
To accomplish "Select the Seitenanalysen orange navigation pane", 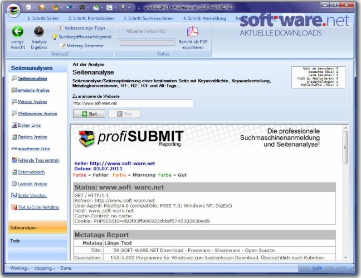I will coord(37,228).
